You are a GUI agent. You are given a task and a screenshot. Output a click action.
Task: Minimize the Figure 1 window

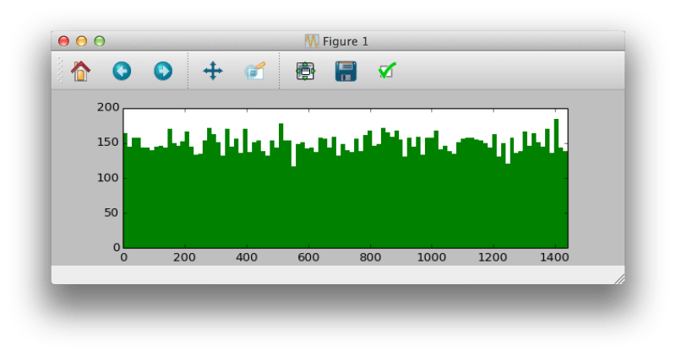(x=81, y=41)
